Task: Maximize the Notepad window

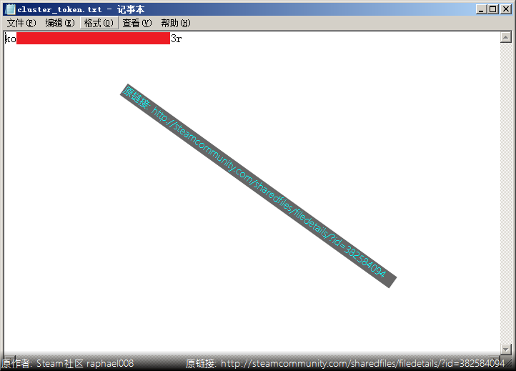Action: tap(492, 9)
